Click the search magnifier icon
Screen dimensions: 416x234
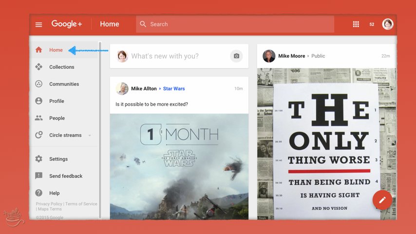tap(143, 24)
